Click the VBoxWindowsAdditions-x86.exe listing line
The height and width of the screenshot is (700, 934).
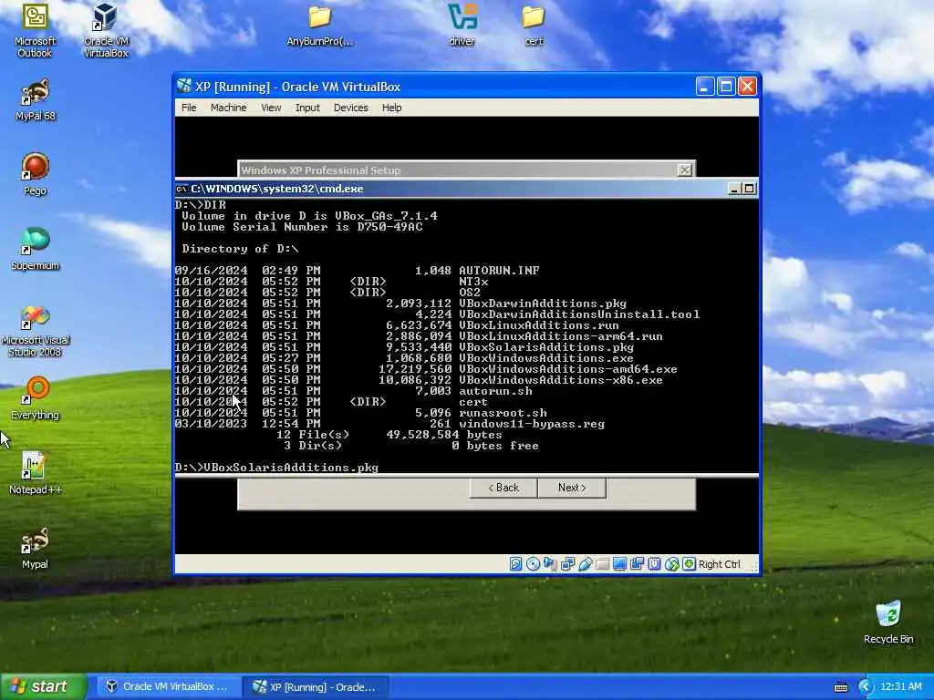(419, 380)
